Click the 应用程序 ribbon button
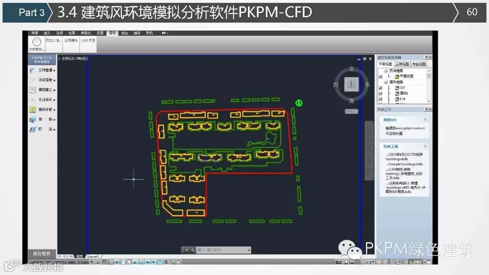489x275 pixels. [71, 40]
